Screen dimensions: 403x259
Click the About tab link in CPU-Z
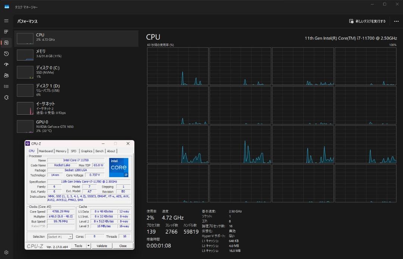[x=111, y=151]
